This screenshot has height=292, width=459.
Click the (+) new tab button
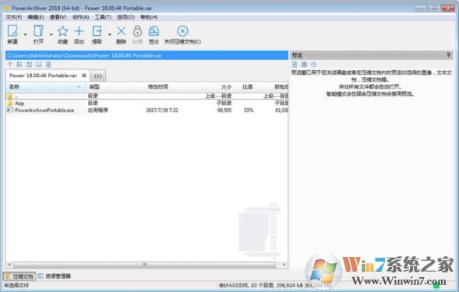point(97,76)
